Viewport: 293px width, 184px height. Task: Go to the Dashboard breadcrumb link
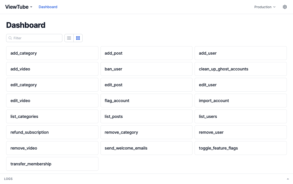[x=48, y=7]
